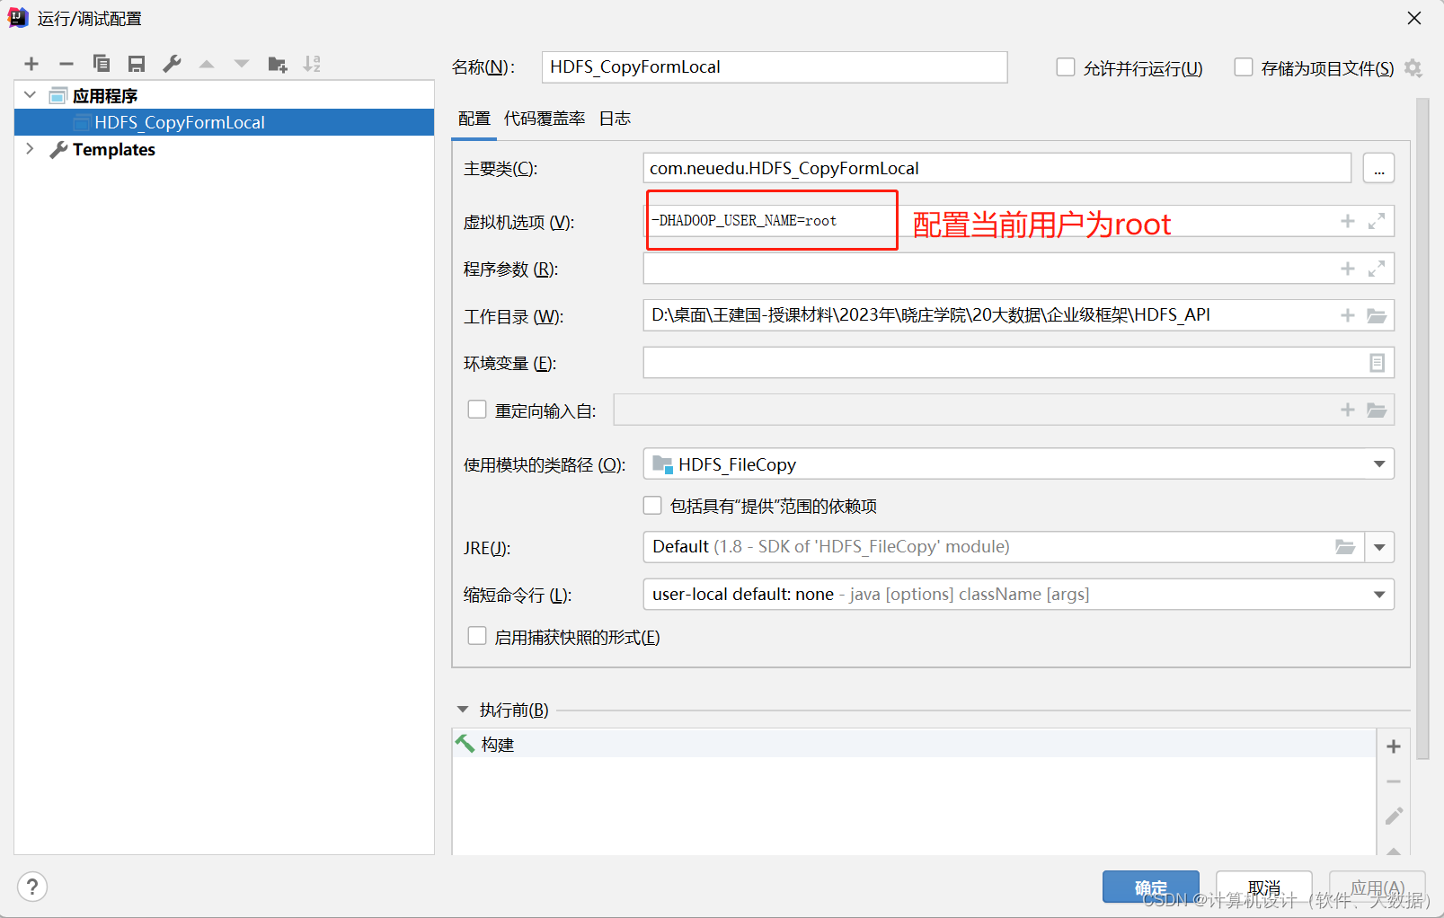Screen dimensions: 1444x918
Task: Insert macro in VM options field
Action: click(1347, 221)
